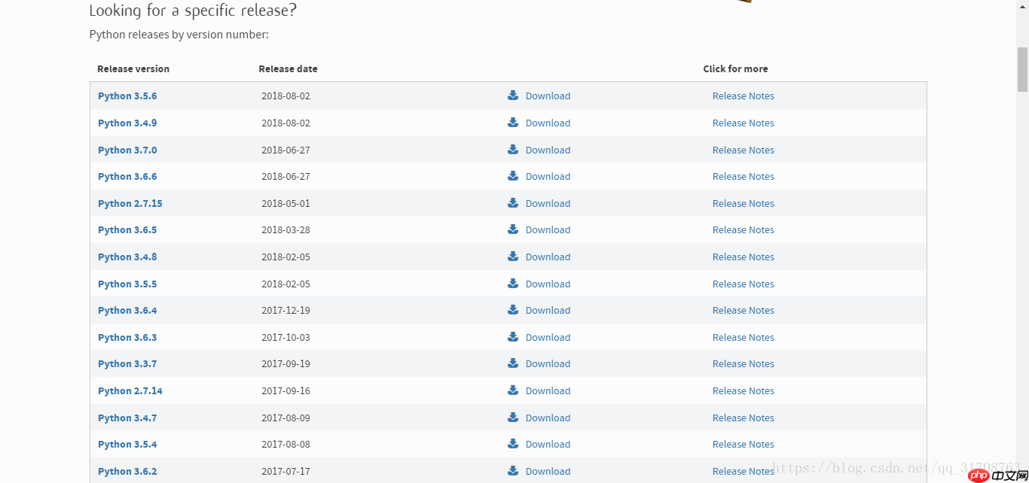The width and height of the screenshot is (1029, 483).
Task: Click download icon in Python 3.6.5 row
Action: point(513,229)
